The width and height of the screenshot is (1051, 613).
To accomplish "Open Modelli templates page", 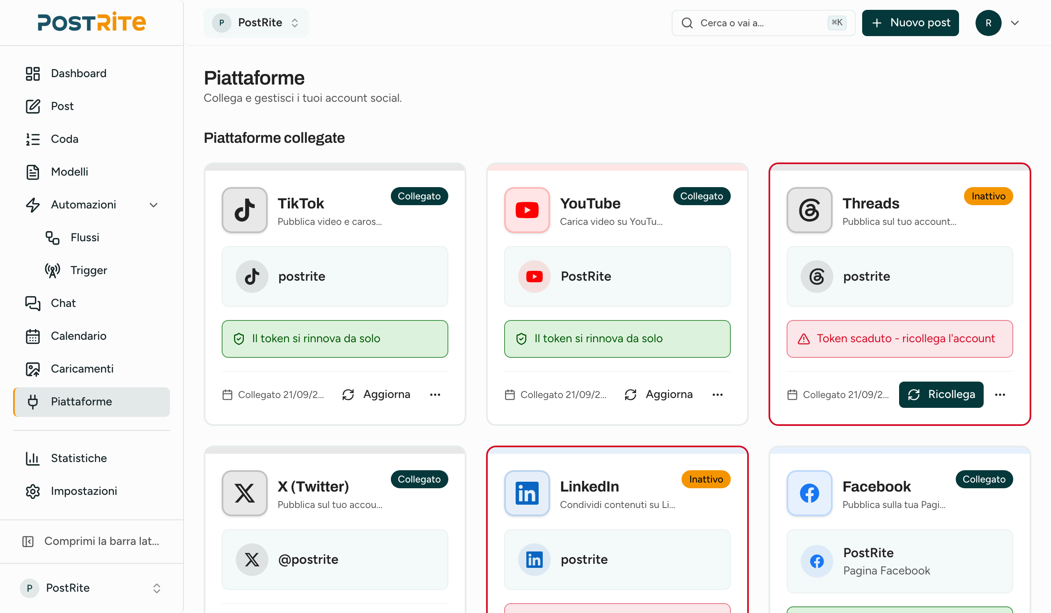I will [x=91, y=172].
